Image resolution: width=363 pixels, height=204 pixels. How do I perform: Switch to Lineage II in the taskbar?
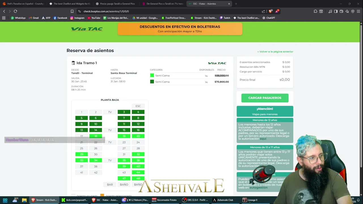tap(250, 200)
